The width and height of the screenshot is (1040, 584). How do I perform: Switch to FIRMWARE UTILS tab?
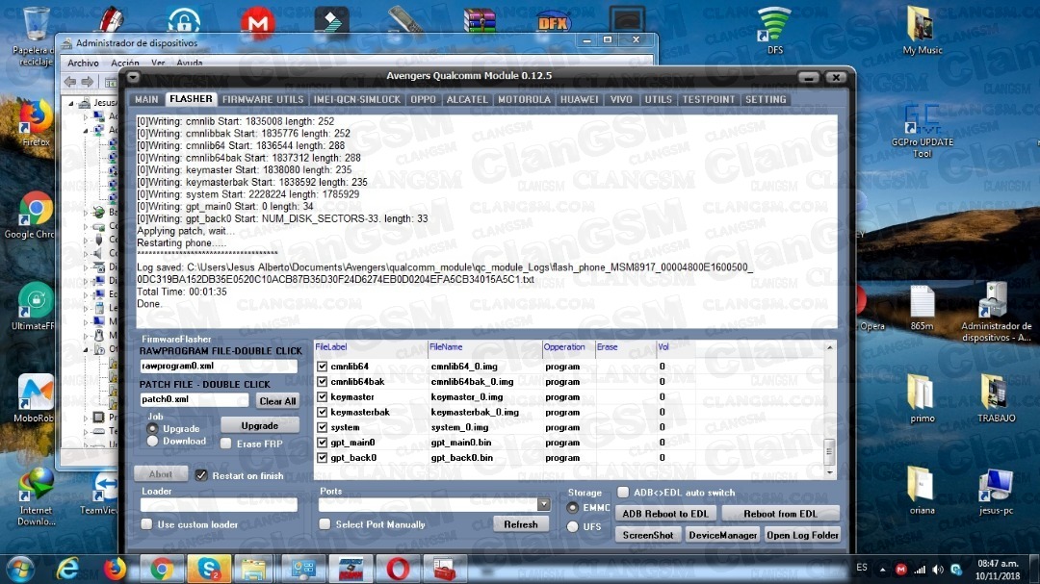click(x=263, y=99)
